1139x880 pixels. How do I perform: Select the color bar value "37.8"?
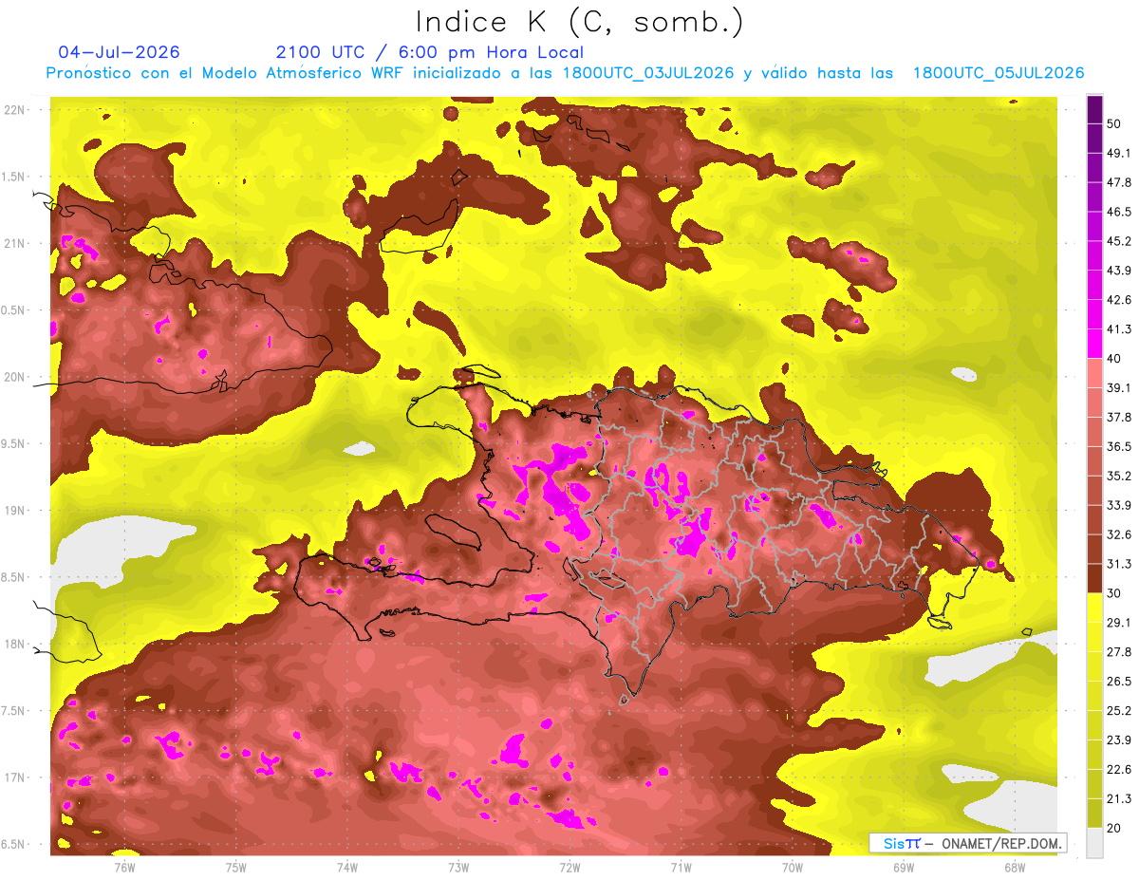[1118, 418]
